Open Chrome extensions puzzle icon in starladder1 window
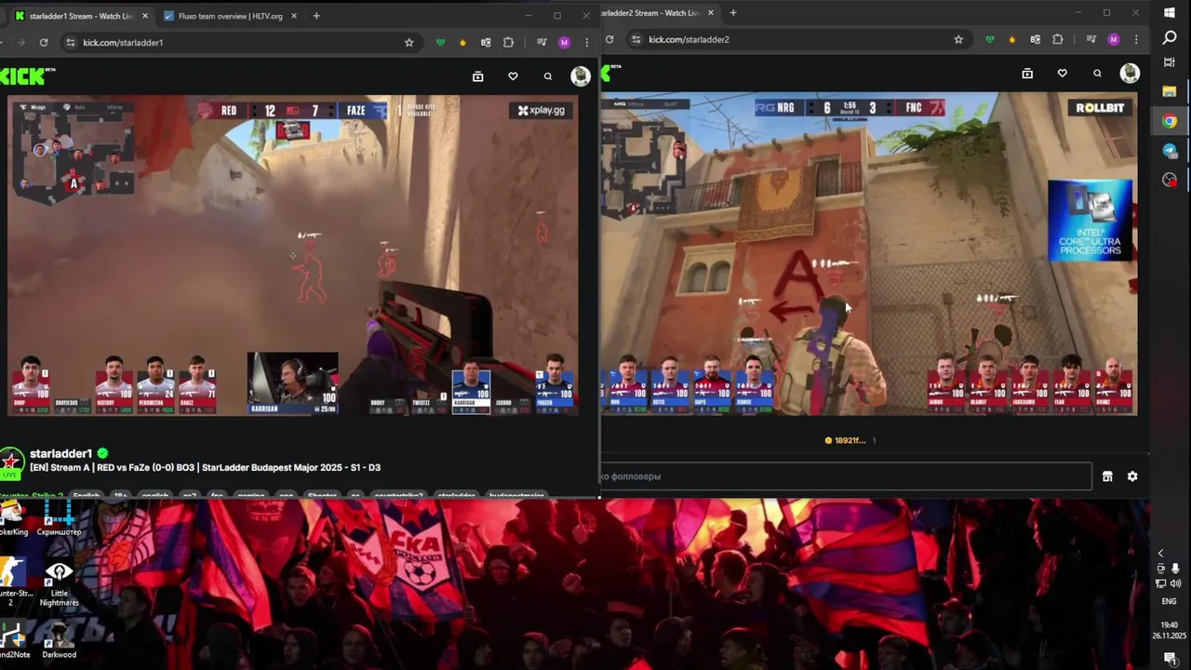The width and height of the screenshot is (1191, 670). 508,42
